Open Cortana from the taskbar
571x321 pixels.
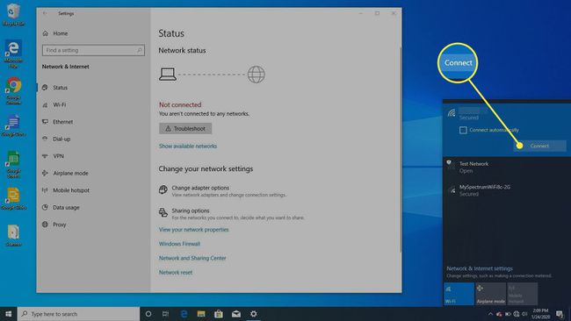[148, 314]
